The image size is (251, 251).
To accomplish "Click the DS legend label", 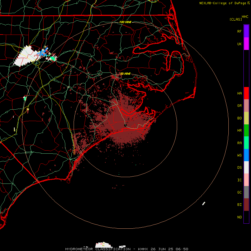I will click(x=239, y=168).
